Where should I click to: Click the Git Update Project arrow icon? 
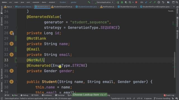(146, 2)
